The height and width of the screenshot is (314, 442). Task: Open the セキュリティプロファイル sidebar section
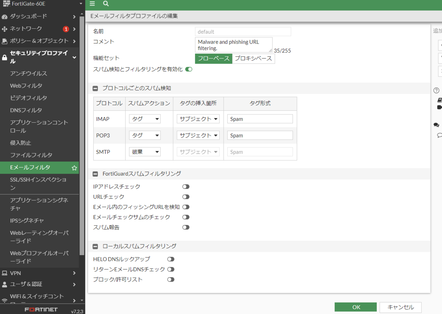click(37, 57)
